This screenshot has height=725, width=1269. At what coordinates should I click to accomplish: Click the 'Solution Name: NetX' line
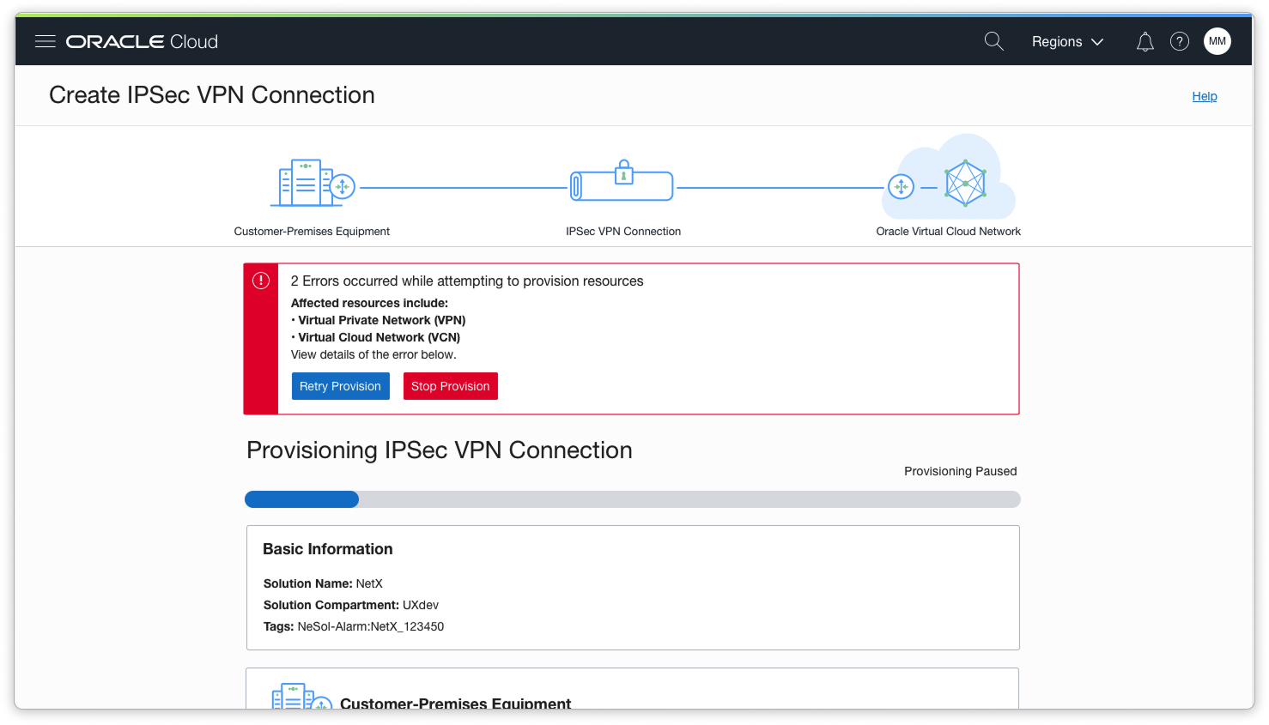coord(323,583)
